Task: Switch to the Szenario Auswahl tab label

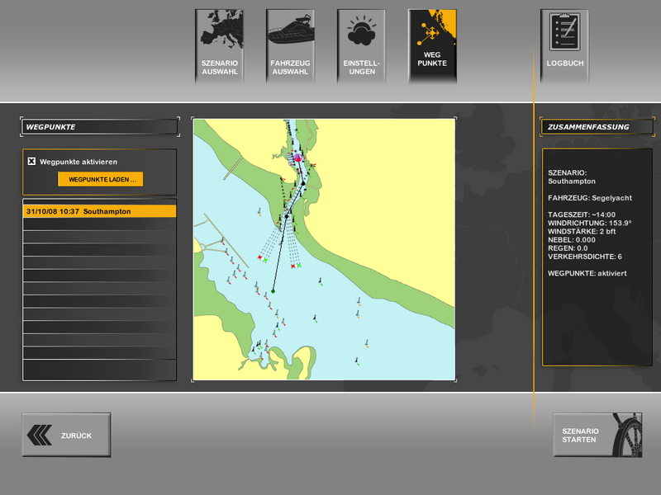Action: 219,67
